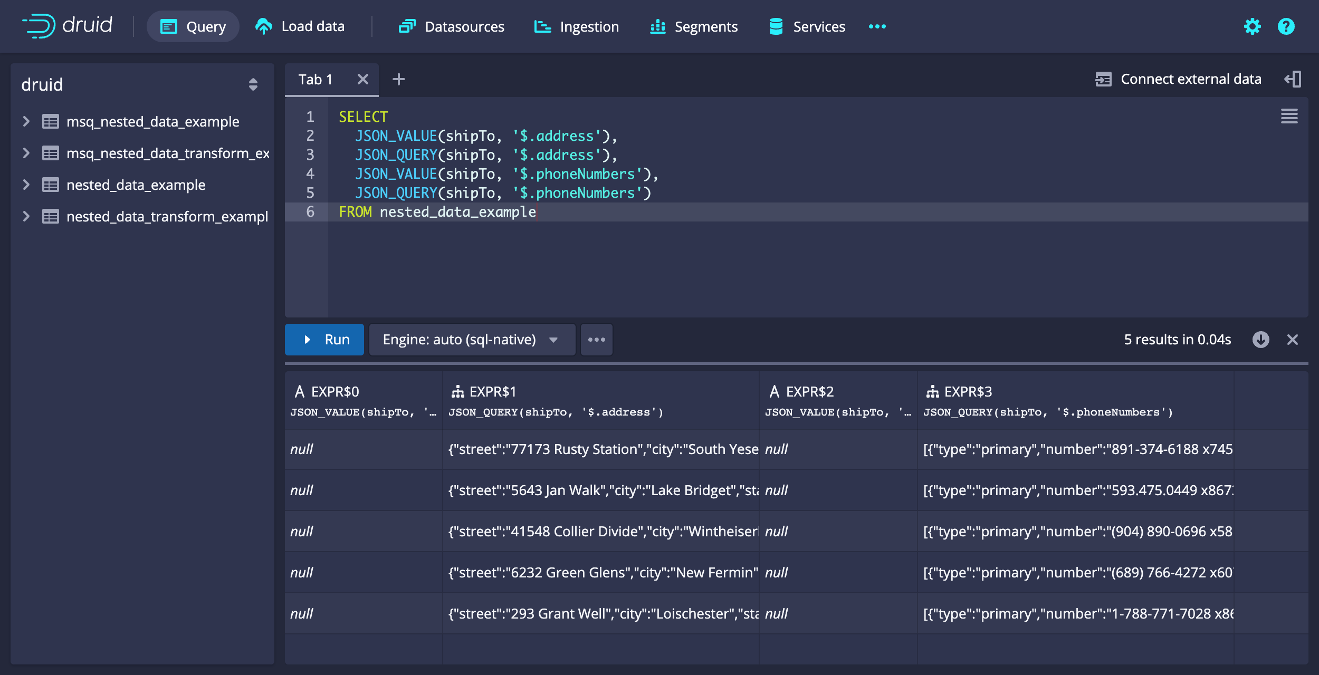Open the query options ellipsis menu

(x=596, y=339)
